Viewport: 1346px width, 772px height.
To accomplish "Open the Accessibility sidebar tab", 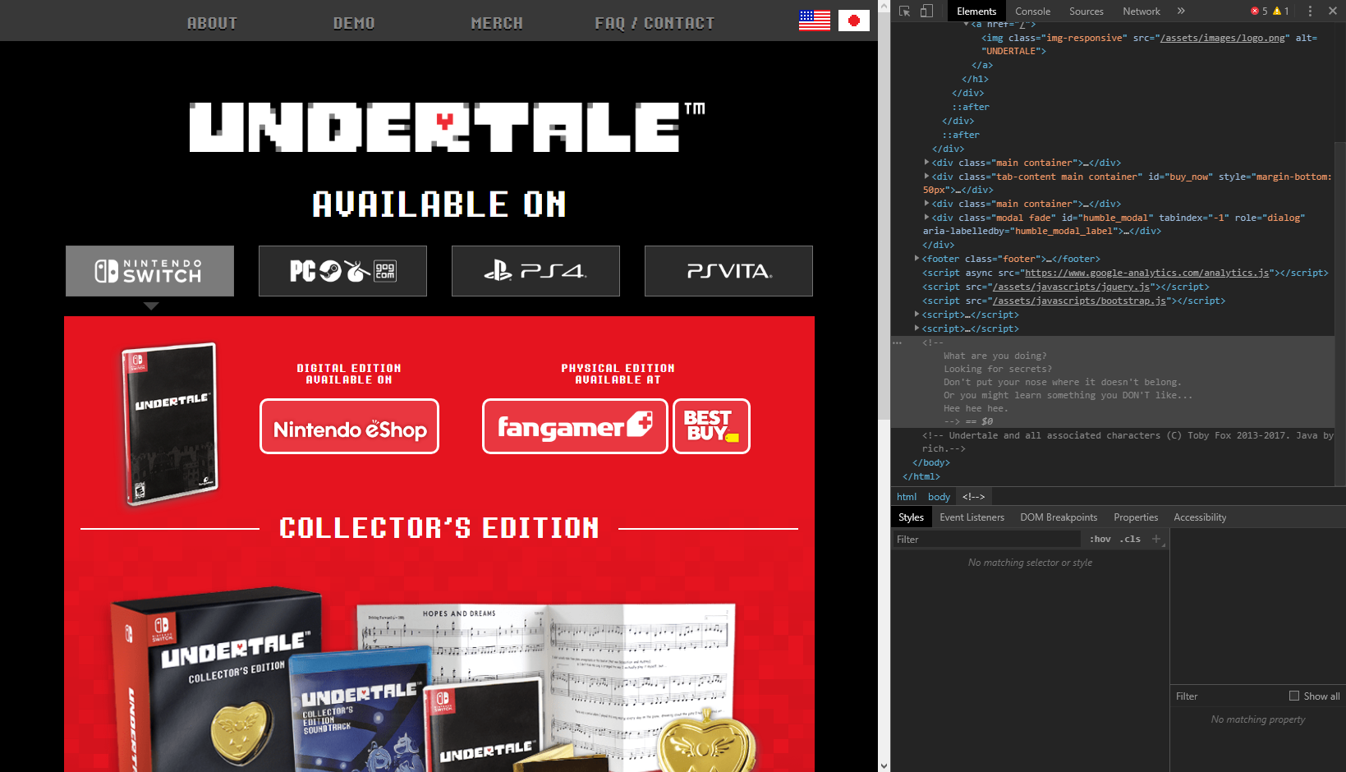I will click(1200, 517).
